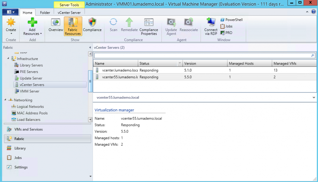
Task: Run the Scan command
Action: point(113,25)
